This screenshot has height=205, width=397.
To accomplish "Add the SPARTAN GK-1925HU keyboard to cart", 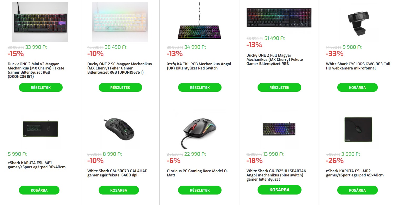I will pos(279,190).
